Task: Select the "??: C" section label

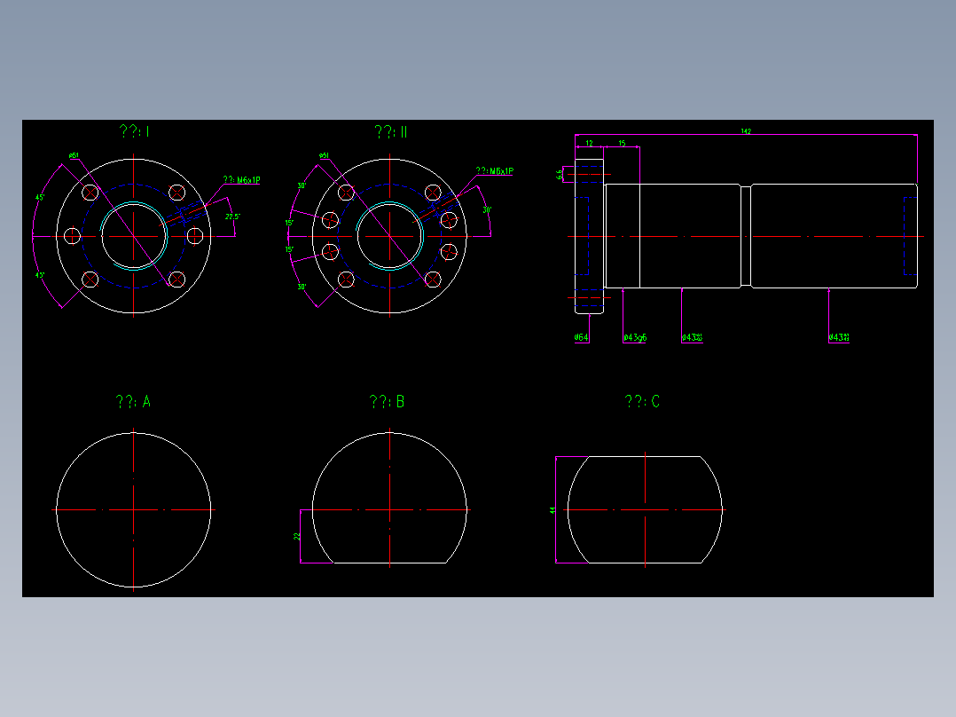Action: (642, 401)
